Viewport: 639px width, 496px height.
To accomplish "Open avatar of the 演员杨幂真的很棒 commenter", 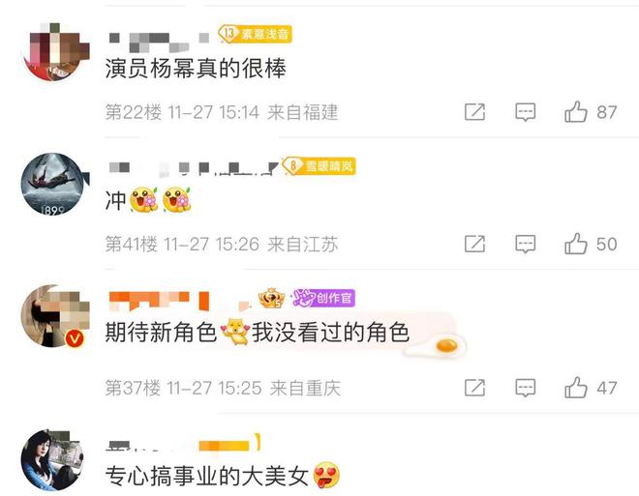I will click(x=55, y=51).
